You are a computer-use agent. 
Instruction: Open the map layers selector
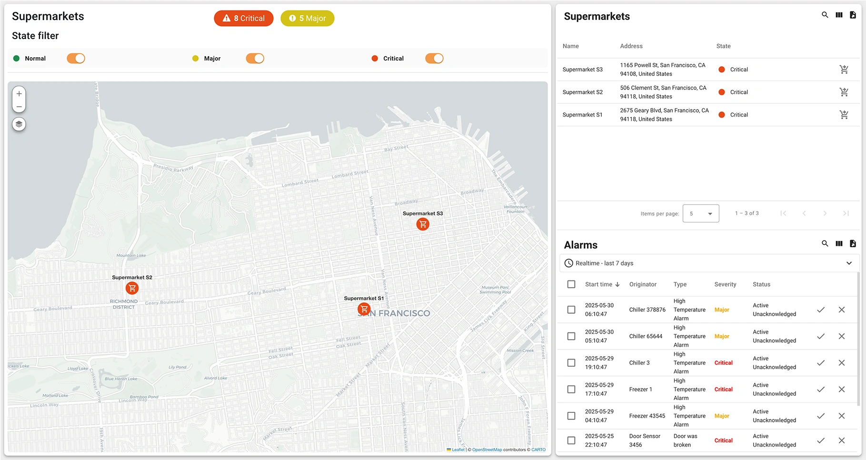pyautogui.click(x=19, y=124)
